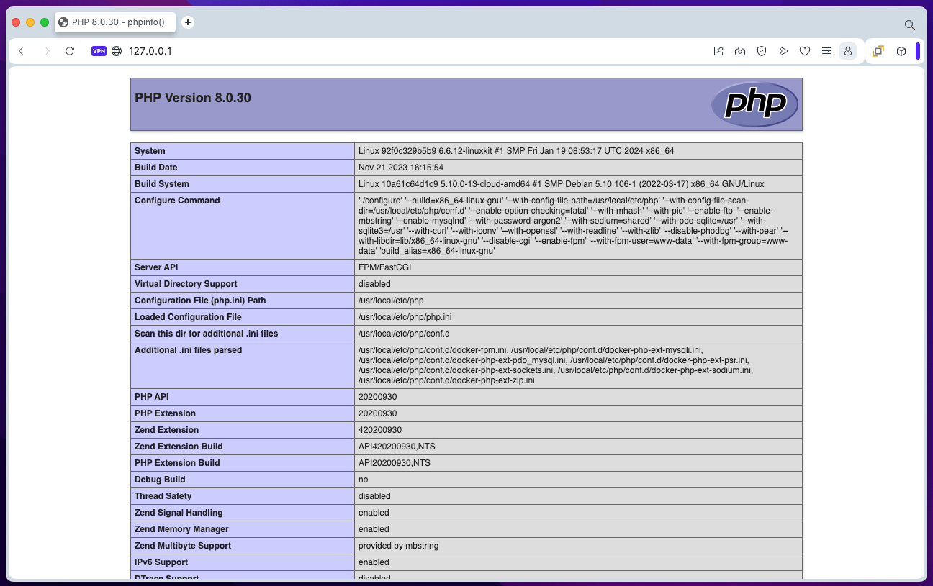
Task: Open the tab islands overlapping squares icon
Action: coord(878,51)
